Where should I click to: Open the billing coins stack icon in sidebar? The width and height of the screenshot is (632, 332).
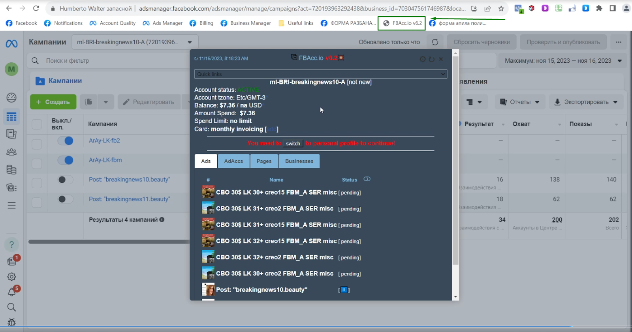(11, 170)
